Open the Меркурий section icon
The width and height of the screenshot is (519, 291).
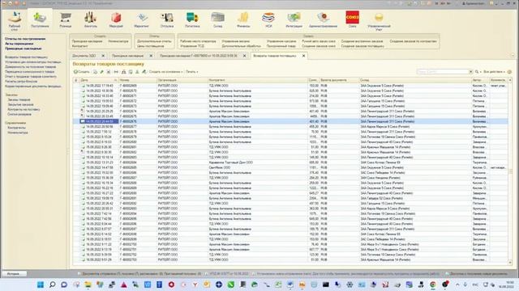coord(116,19)
